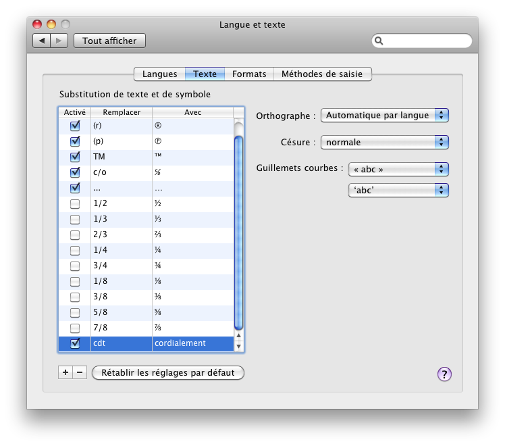
Task: Click in the search input field
Action: pos(422,41)
